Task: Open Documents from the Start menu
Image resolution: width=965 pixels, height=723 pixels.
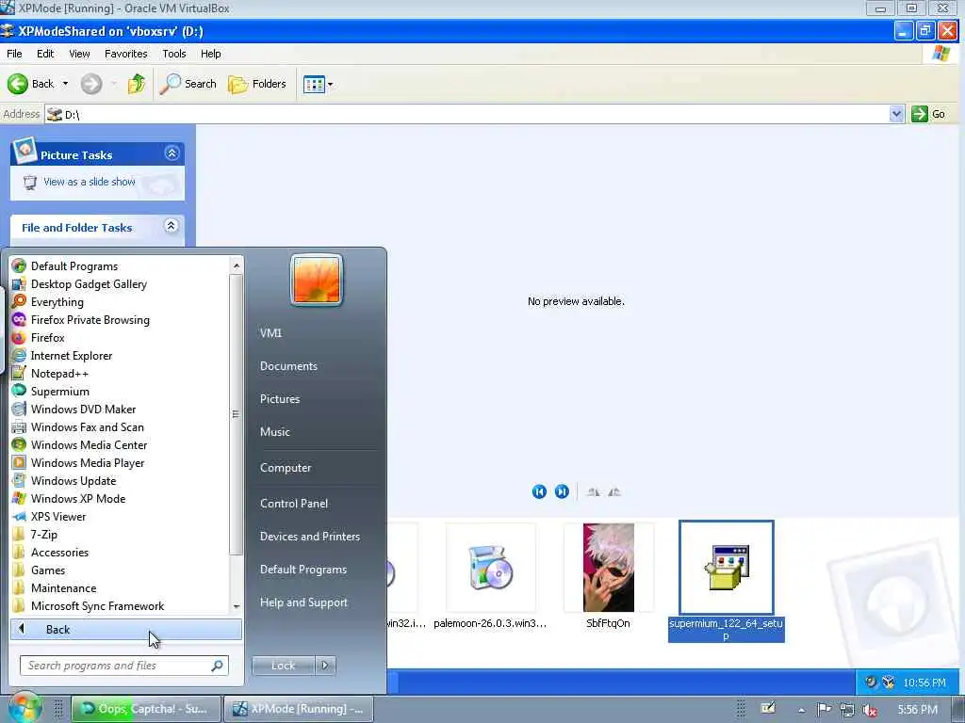Action: [288, 366]
